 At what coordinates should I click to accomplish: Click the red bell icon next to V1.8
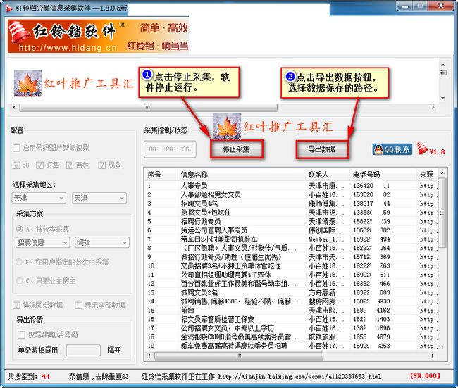point(422,149)
